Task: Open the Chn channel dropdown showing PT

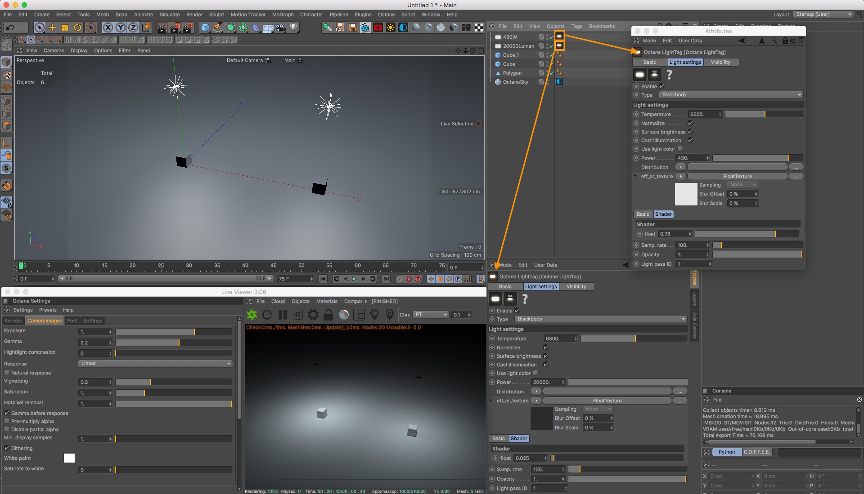Action: pos(431,315)
